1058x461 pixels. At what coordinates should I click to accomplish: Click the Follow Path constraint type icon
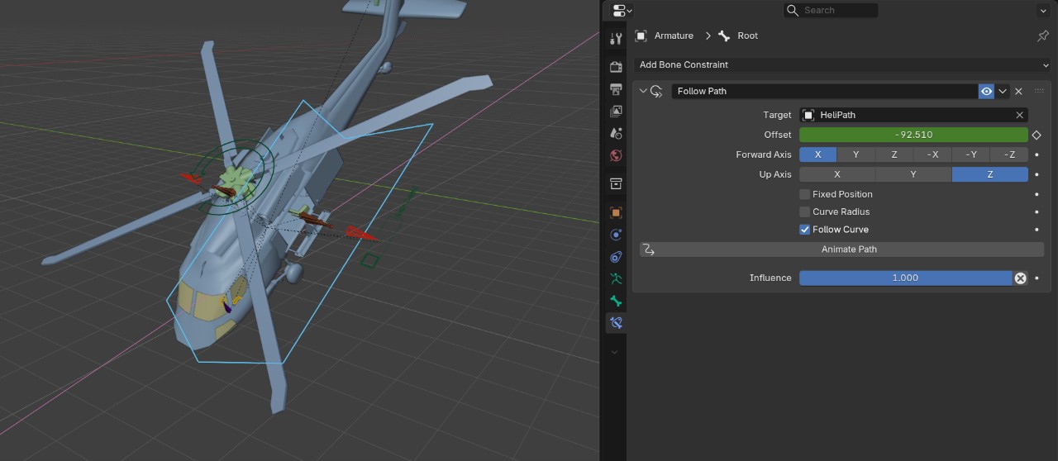657,92
